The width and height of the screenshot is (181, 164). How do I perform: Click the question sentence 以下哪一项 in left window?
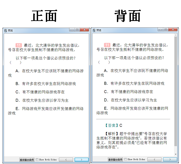[x=46, y=58]
